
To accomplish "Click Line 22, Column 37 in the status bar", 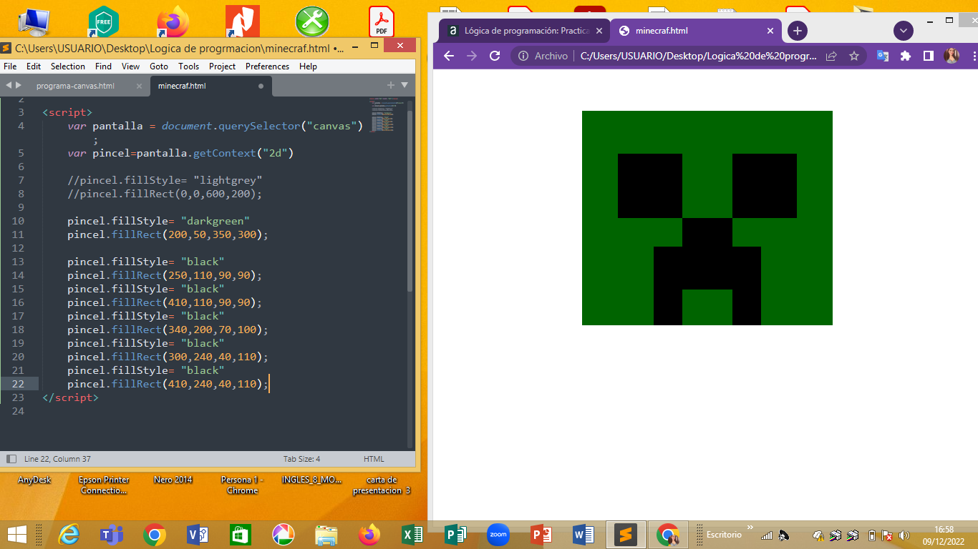I will tap(57, 459).
